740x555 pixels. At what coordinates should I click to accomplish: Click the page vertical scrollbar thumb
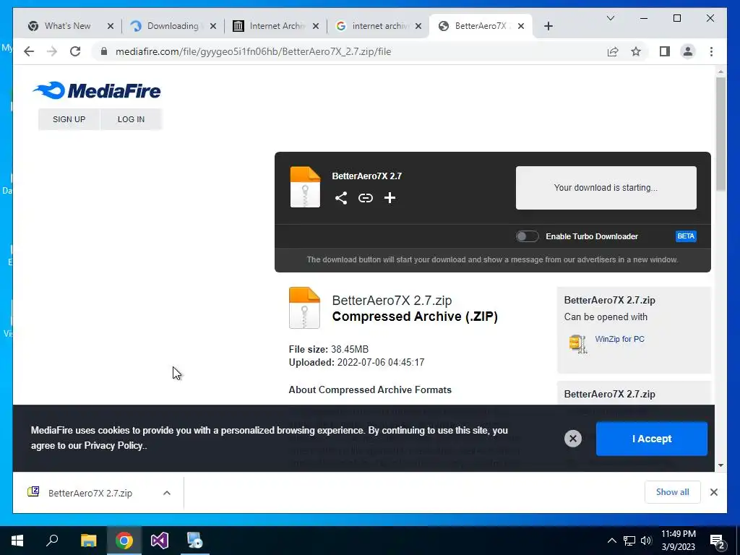720,134
